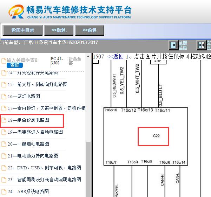Viewport: 211px width, 197px height.
Task: Open 22—DVD、USB、倒车可视、电路图
Action: click(44, 168)
